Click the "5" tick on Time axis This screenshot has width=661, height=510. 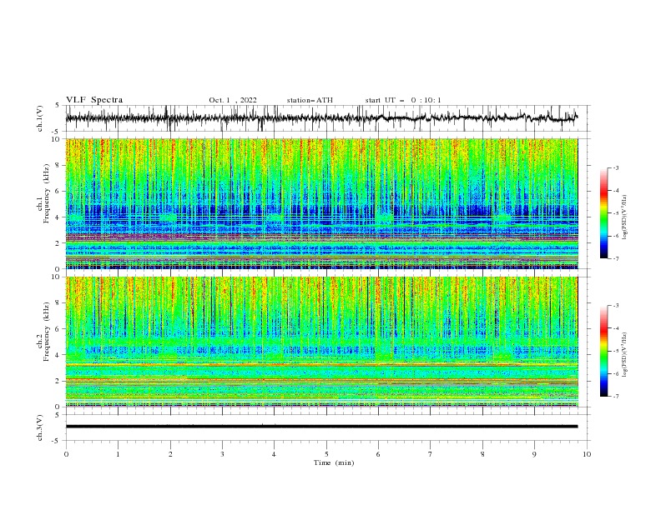coord(326,454)
